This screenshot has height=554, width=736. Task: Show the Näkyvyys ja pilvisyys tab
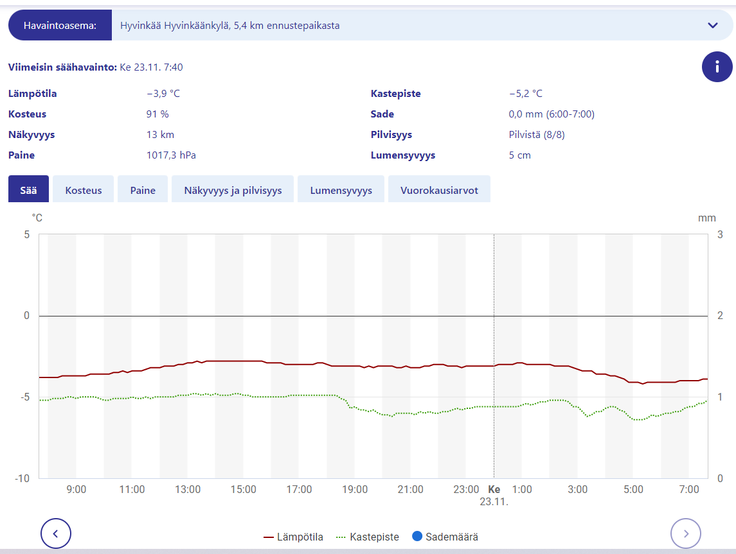tap(233, 190)
